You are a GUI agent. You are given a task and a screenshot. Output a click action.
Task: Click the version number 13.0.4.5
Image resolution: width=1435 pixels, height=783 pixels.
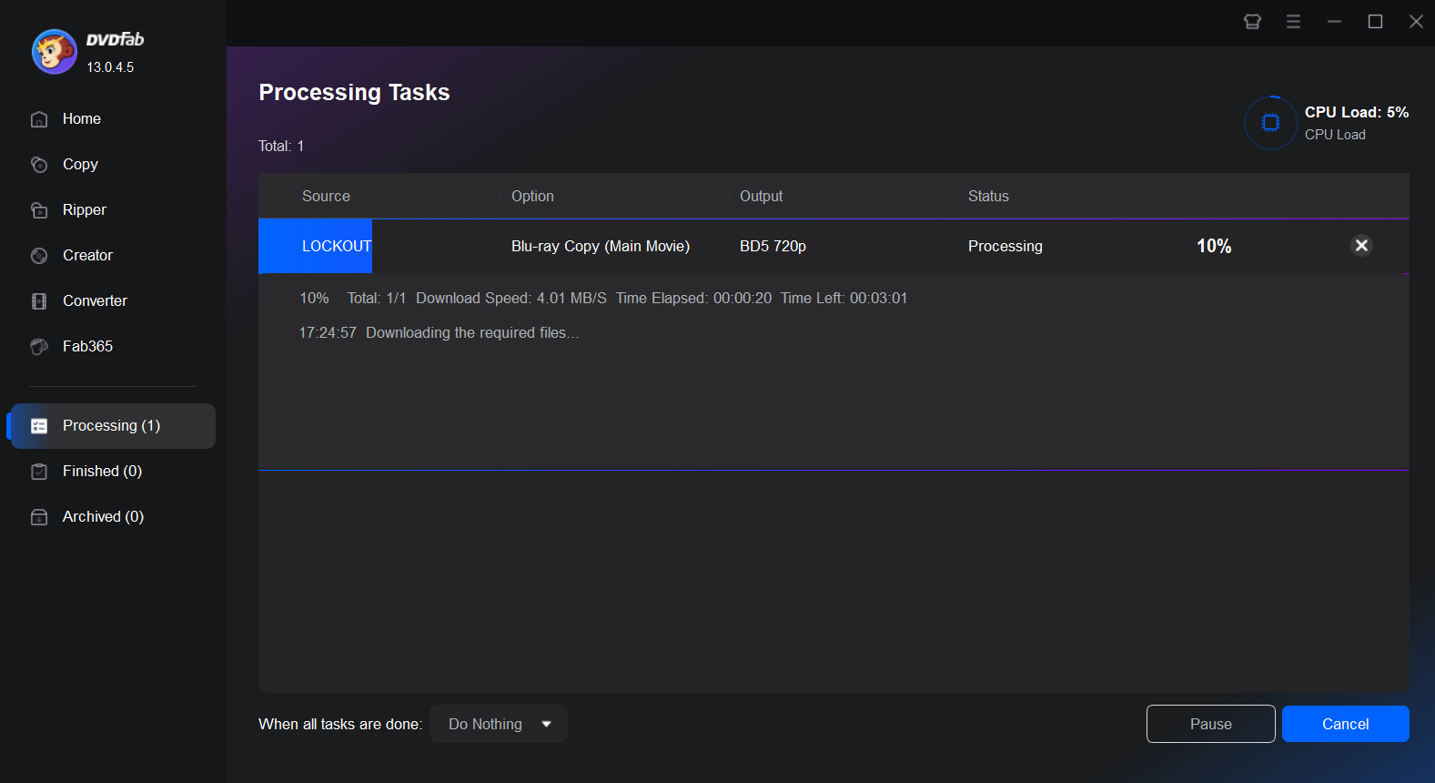[110, 67]
